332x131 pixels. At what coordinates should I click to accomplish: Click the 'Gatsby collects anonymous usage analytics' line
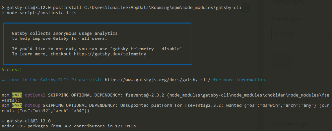coord(65,33)
